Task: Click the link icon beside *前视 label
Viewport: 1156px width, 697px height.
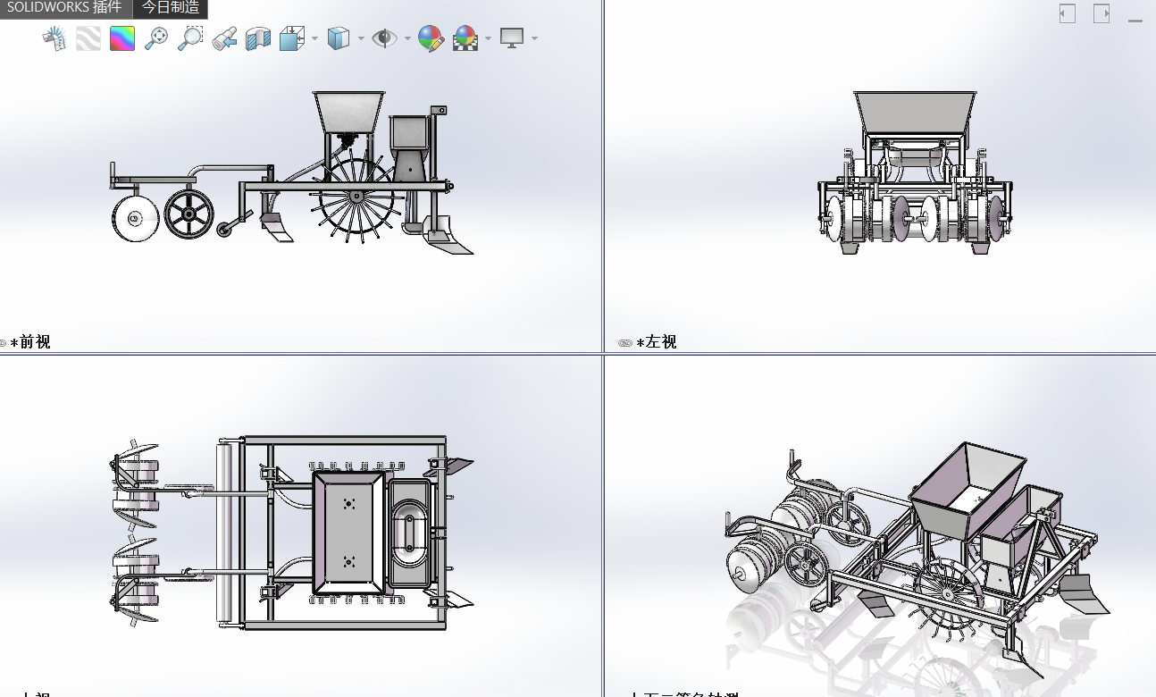Action: (3, 342)
